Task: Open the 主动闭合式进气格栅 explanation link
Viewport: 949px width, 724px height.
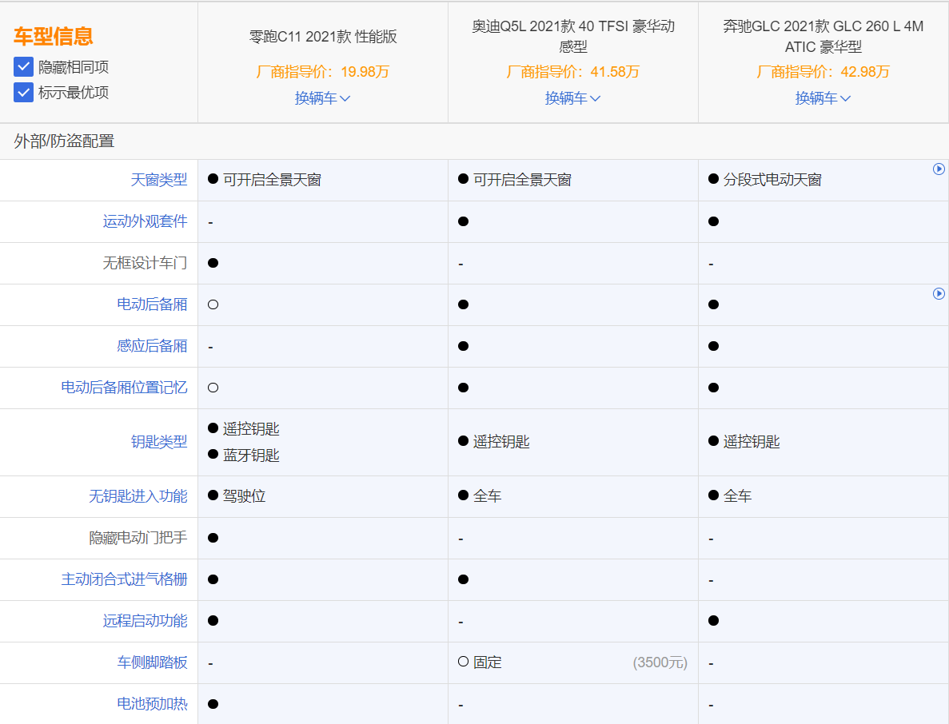Action: 125,579
